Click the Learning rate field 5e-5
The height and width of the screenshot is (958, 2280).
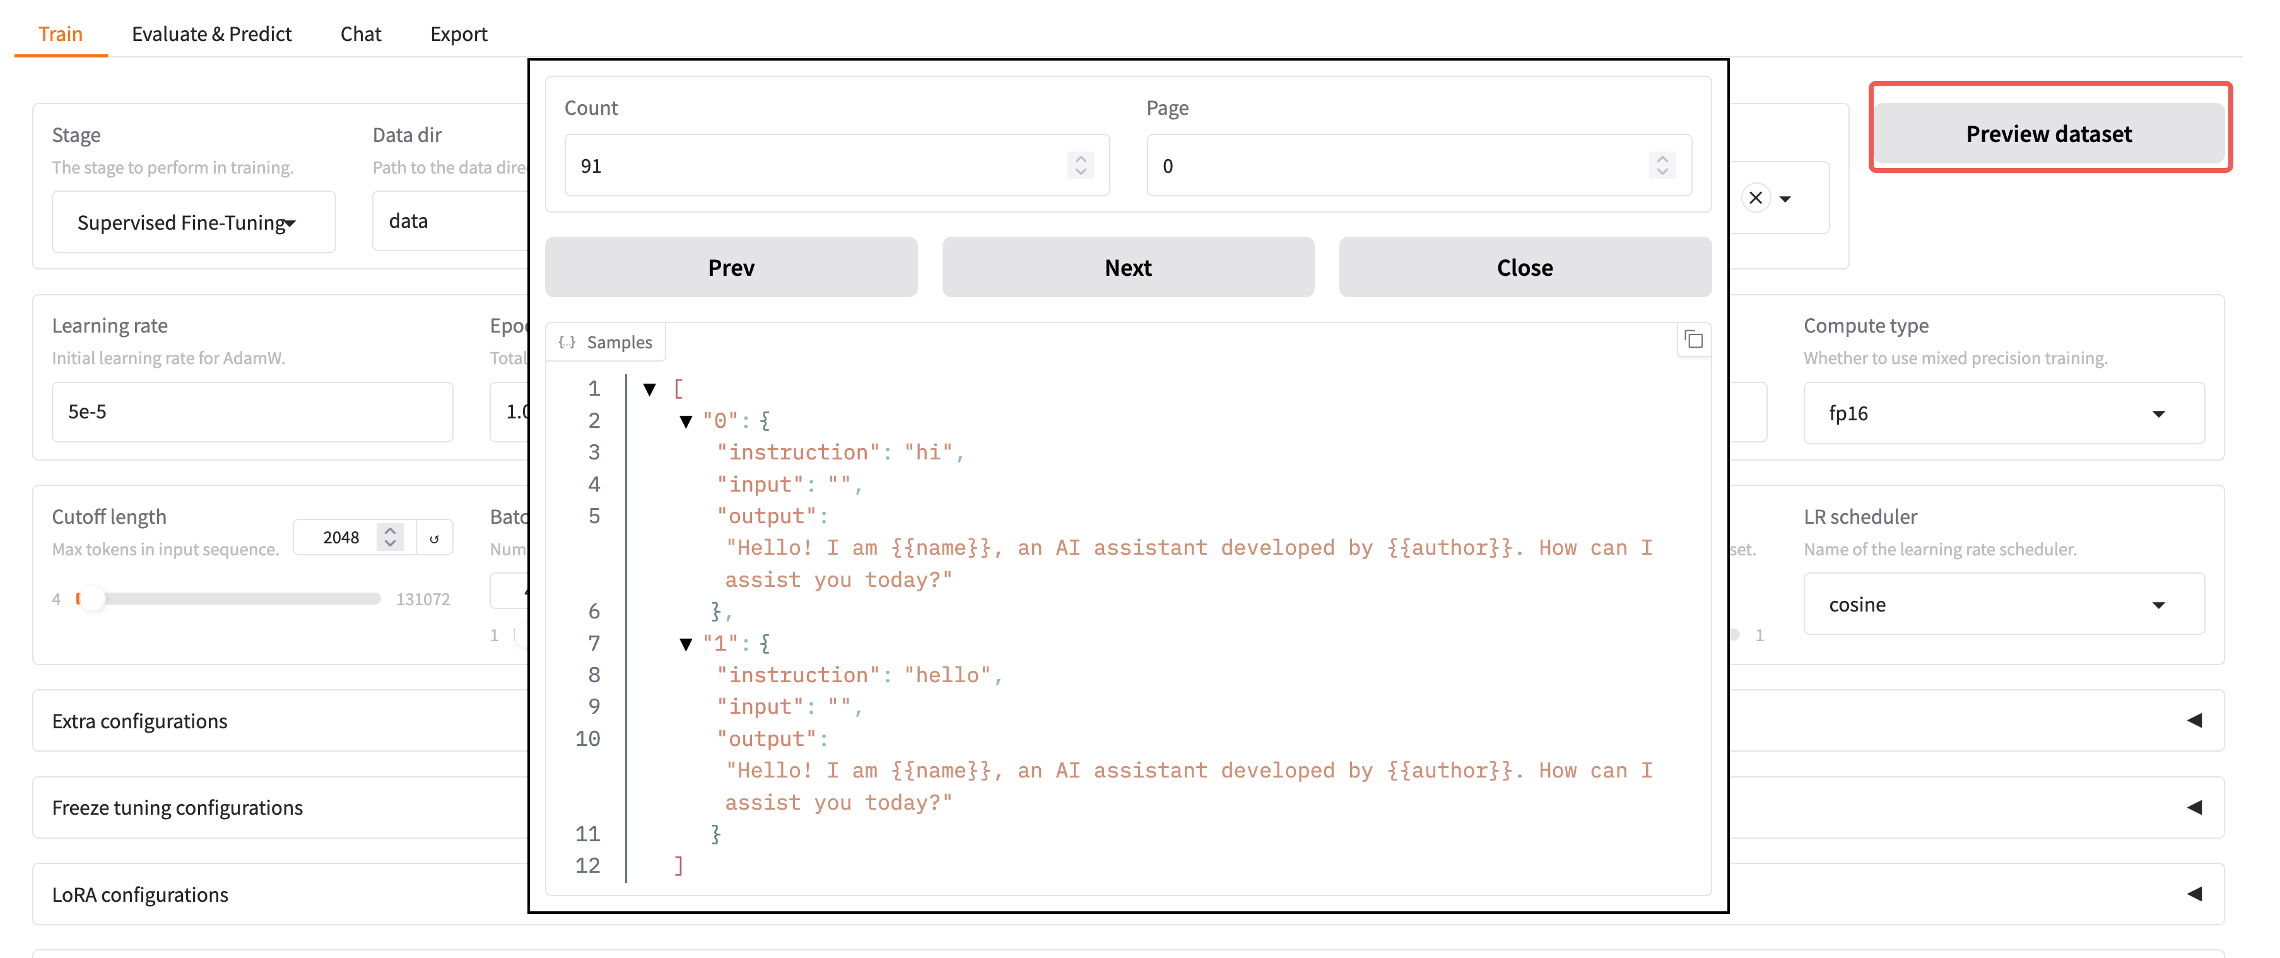[x=252, y=411]
